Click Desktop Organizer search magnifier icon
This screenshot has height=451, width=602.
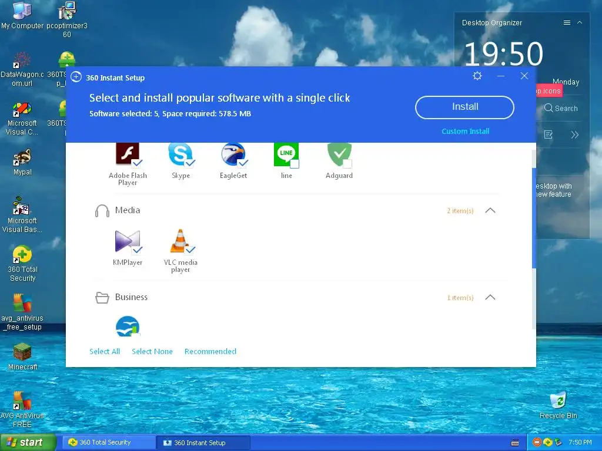549,108
